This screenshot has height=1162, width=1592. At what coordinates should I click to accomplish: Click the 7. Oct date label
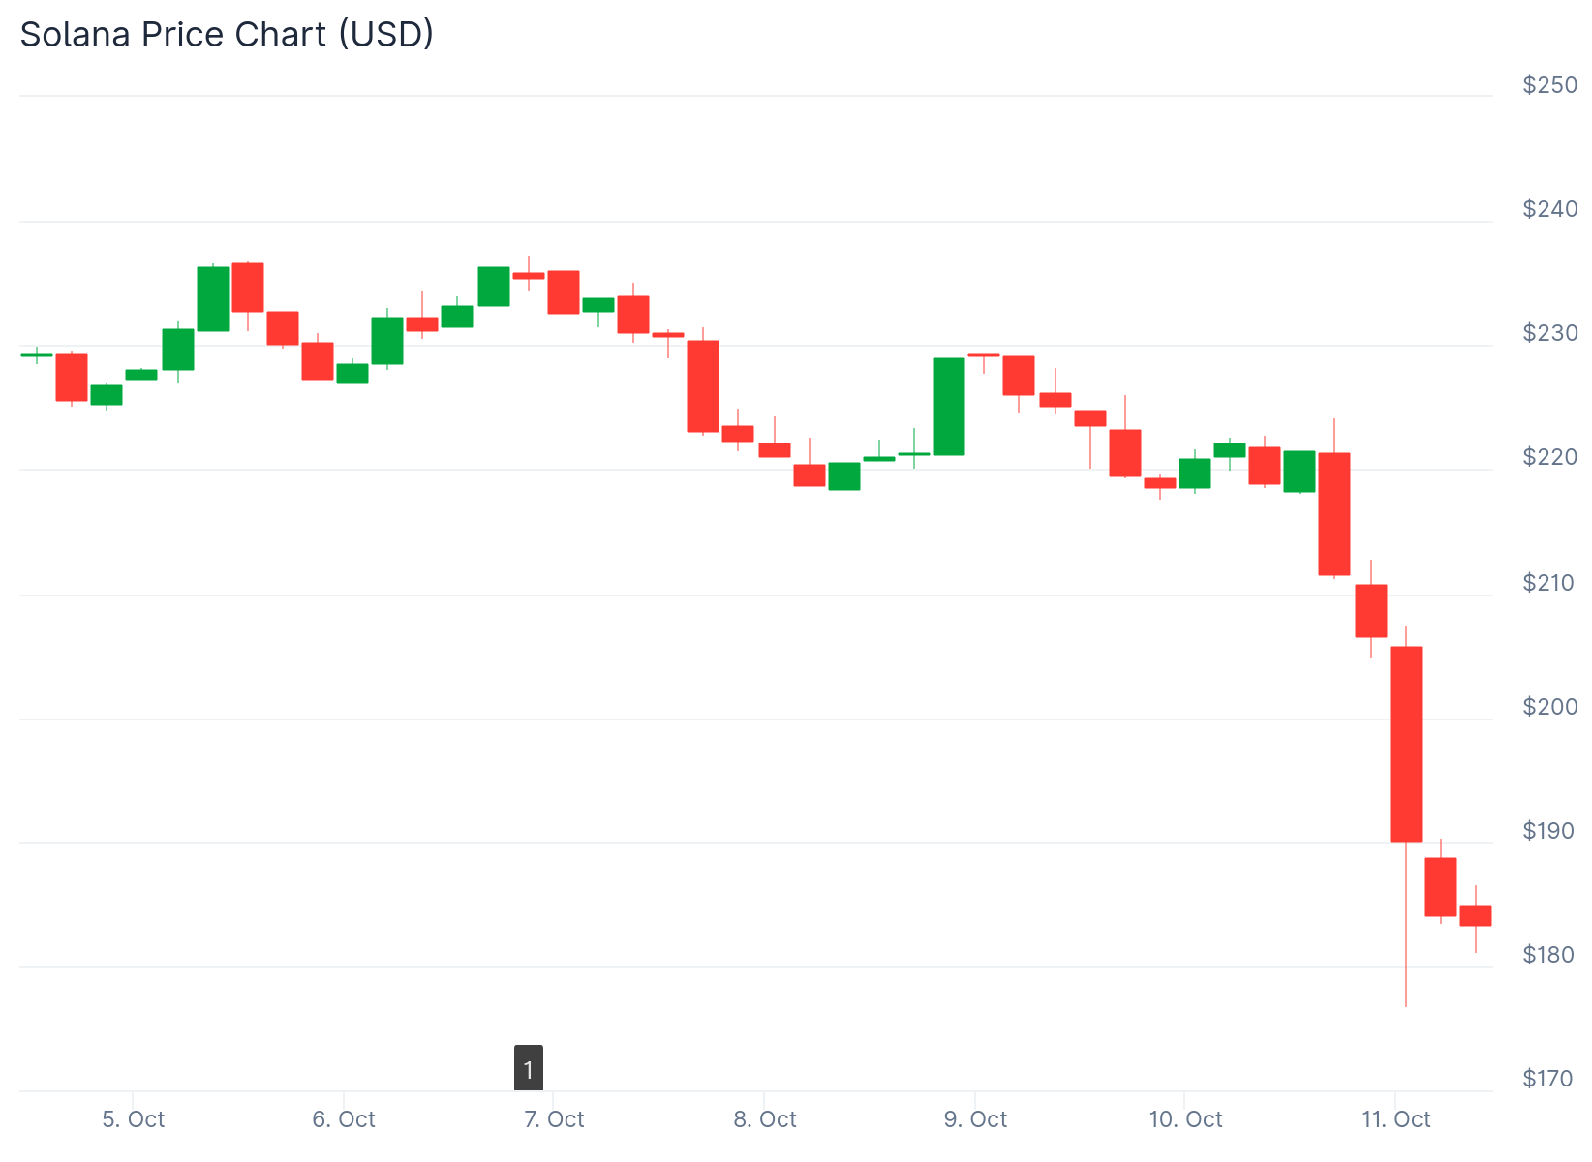[x=554, y=1119]
